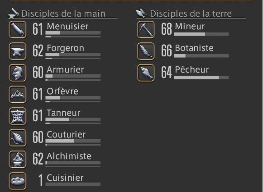Select the Alchimiste alembic icon
Screen dimensions: 263x192
click(x=18, y=160)
